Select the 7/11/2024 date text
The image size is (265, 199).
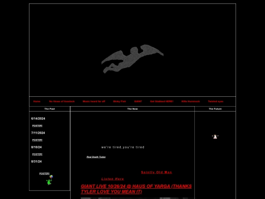38,133
